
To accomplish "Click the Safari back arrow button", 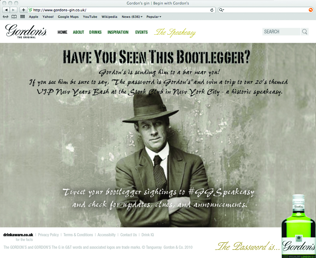I will click(6, 10).
